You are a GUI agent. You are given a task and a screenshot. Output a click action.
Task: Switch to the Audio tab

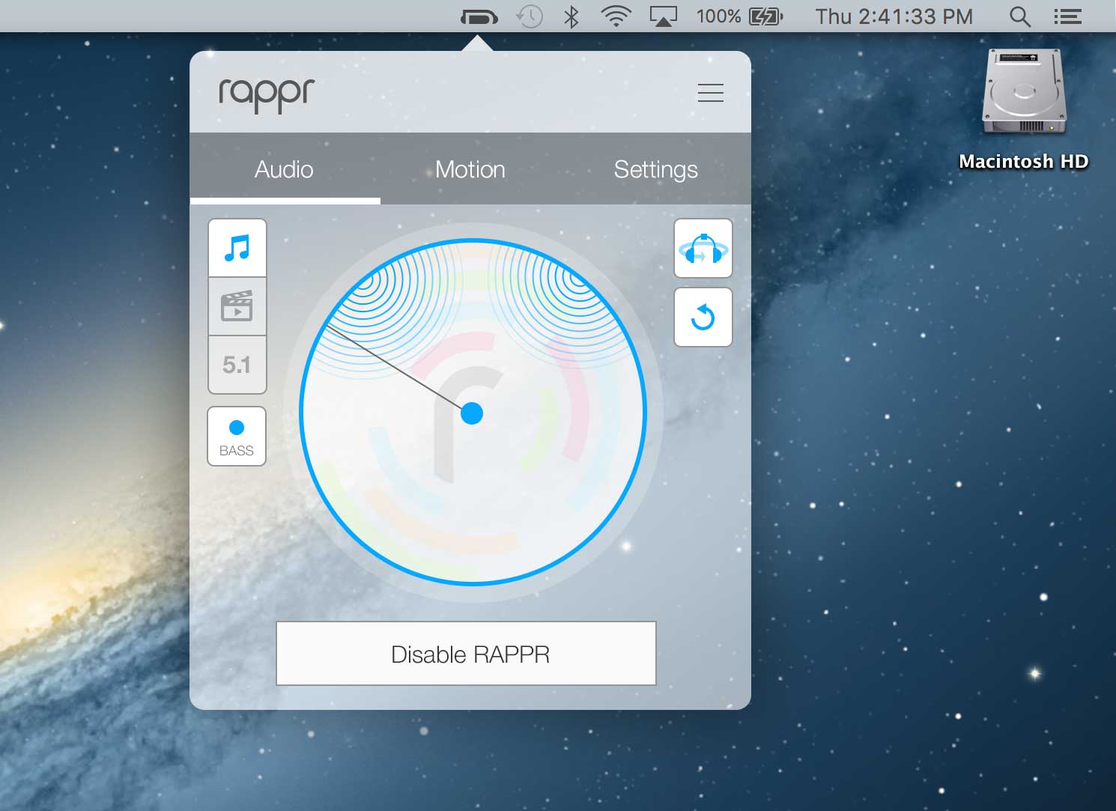[284, 169]
